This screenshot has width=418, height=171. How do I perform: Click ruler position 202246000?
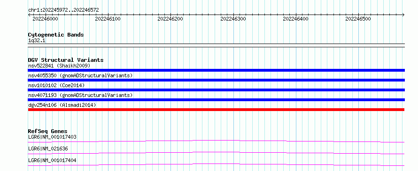[x=45, y=19]
